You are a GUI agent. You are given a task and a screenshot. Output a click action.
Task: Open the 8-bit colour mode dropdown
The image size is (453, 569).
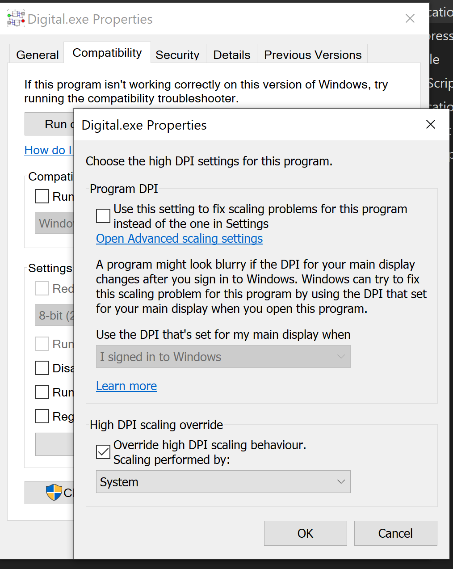[55, 315]
